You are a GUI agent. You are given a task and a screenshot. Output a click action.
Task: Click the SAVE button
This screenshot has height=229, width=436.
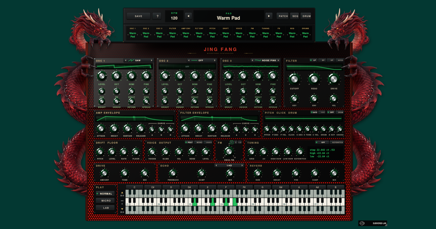tap(138, 16)
